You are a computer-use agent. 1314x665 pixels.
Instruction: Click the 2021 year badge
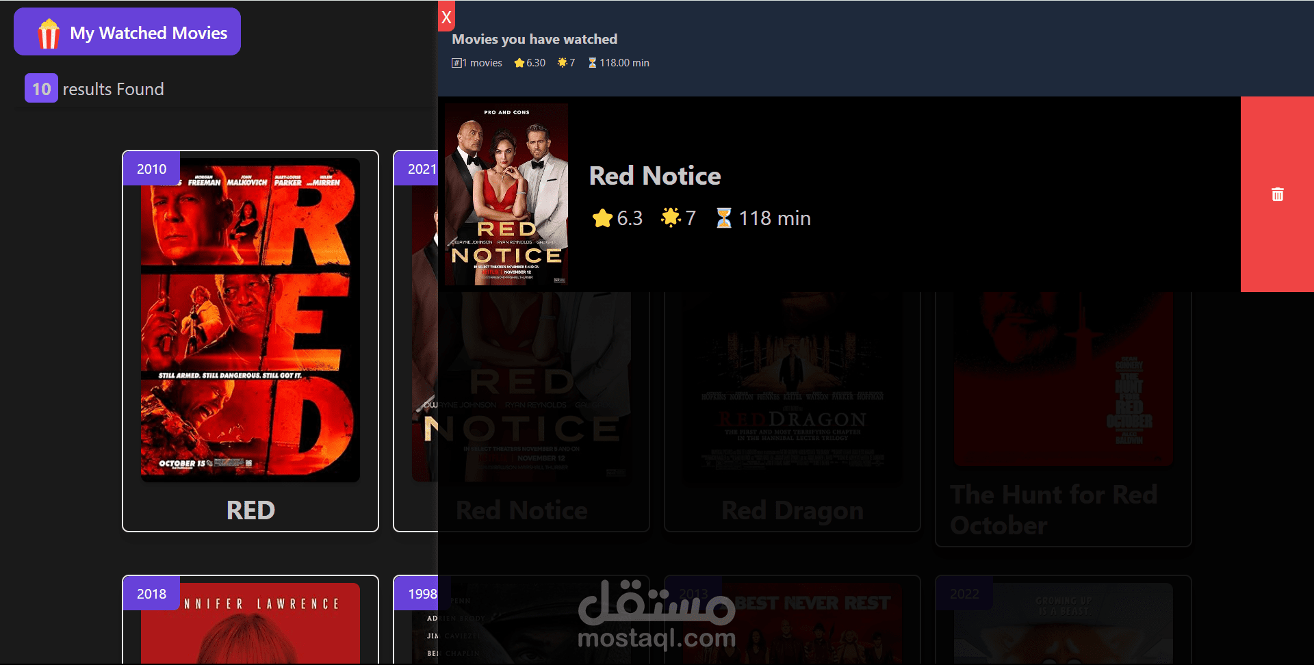pyautogui.click(x=417, y=168)
